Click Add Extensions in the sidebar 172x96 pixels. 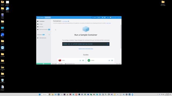point(43,38)
